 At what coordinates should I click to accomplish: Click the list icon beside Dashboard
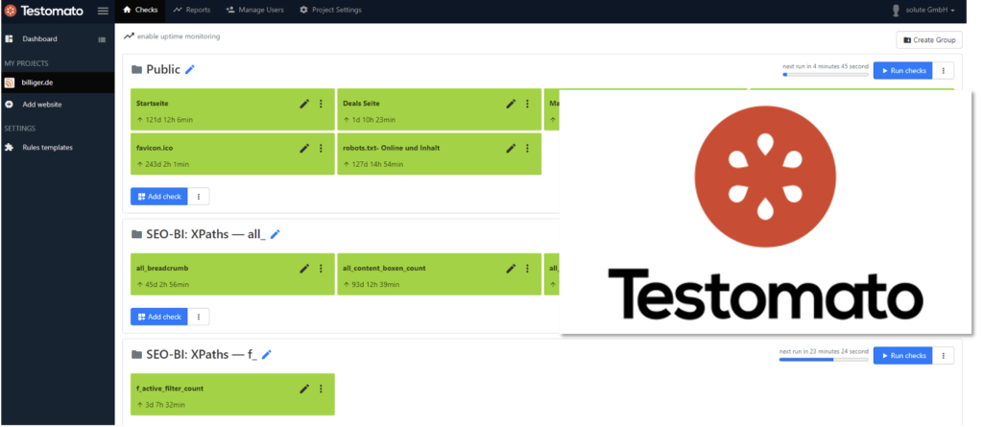pos(102,39)
